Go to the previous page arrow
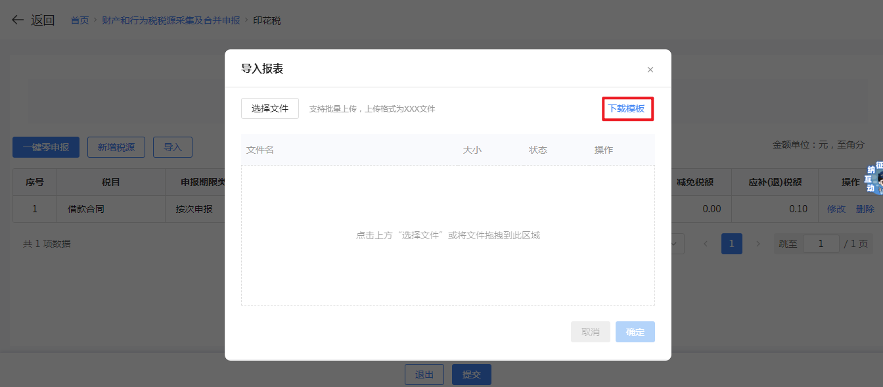 coord(706,244)
